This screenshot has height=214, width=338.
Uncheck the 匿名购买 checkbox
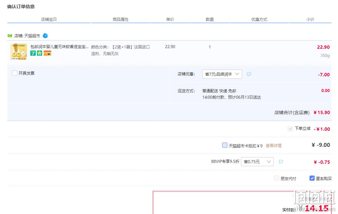[312, 178]
